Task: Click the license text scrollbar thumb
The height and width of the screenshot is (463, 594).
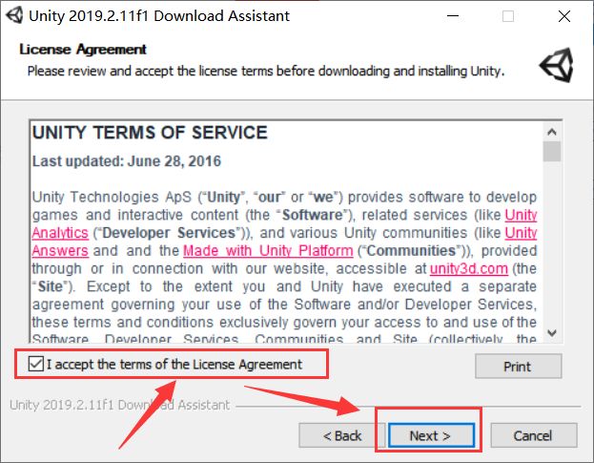Action: (x=552, y=152)
